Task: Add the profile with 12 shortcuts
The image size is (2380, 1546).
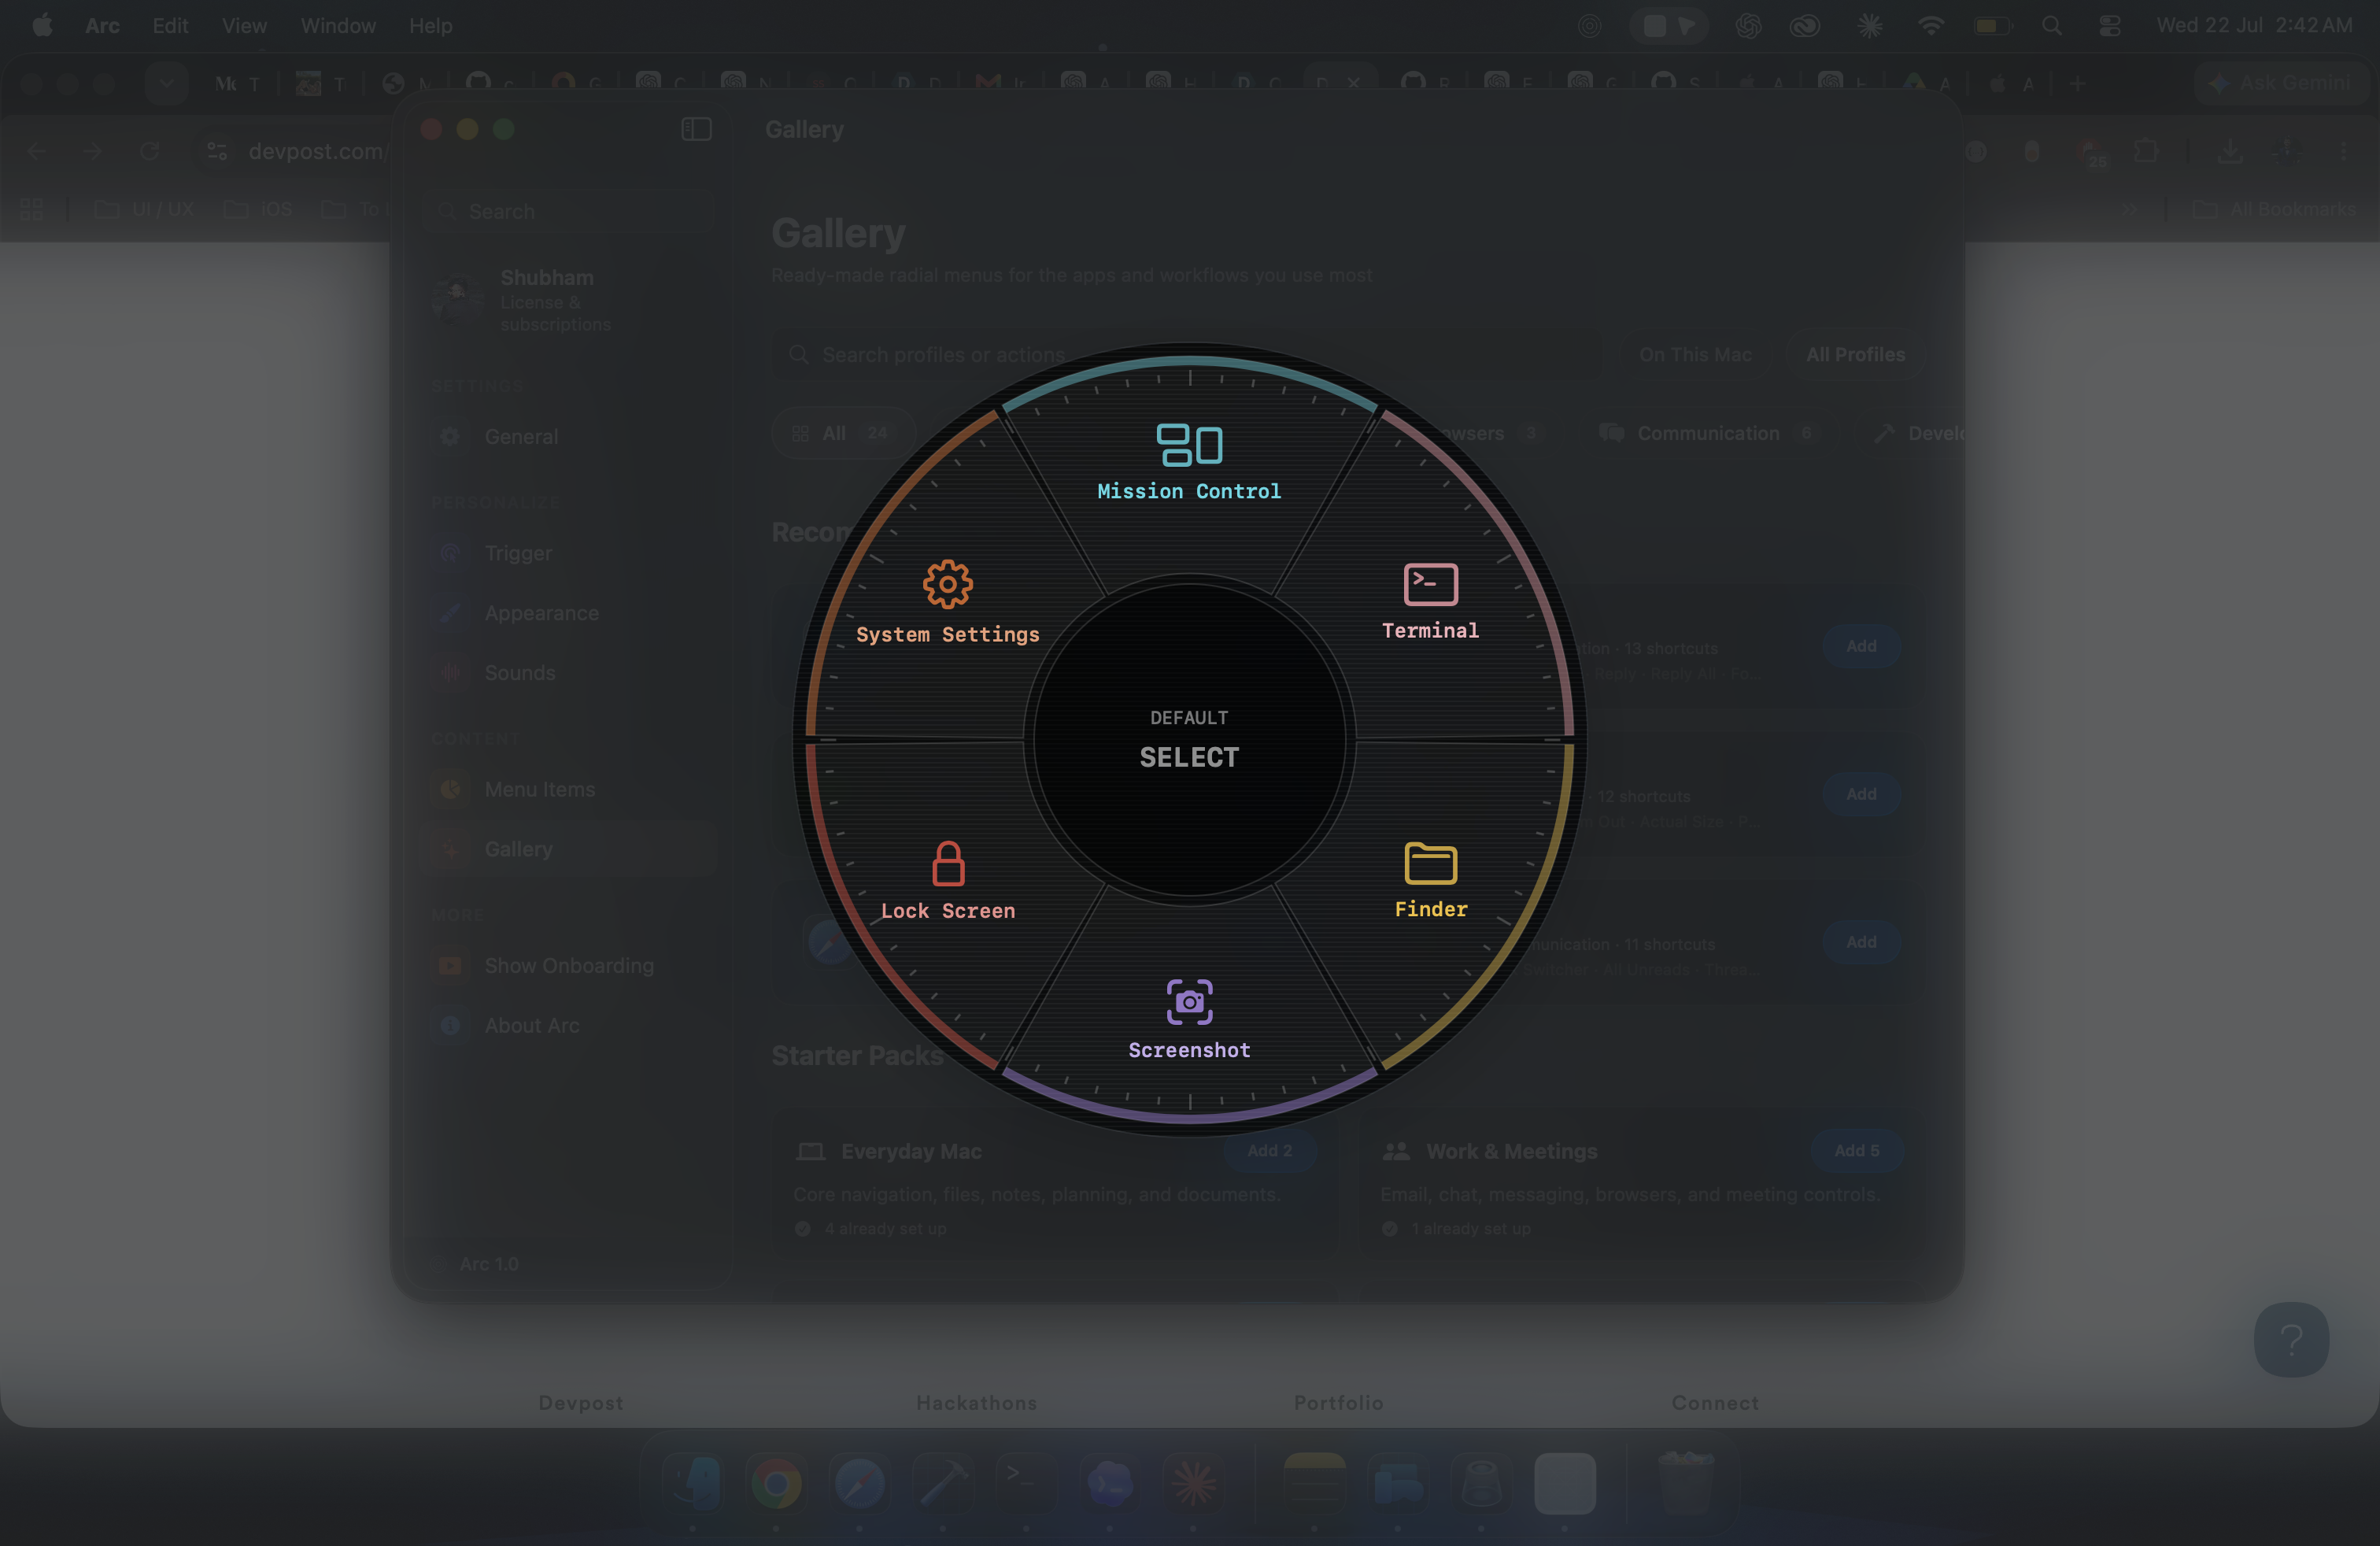Action: 1861,795
